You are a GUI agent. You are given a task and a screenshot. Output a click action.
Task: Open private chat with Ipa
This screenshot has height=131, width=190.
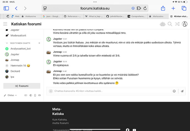(12, 77)
